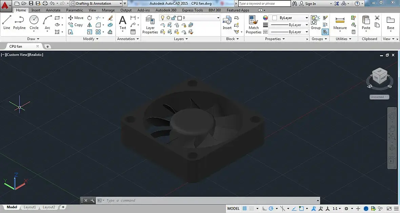
Task: Open the Drafting & Annotation workspace dropdown
Action: pyautogui.click(x=96, y=3)
